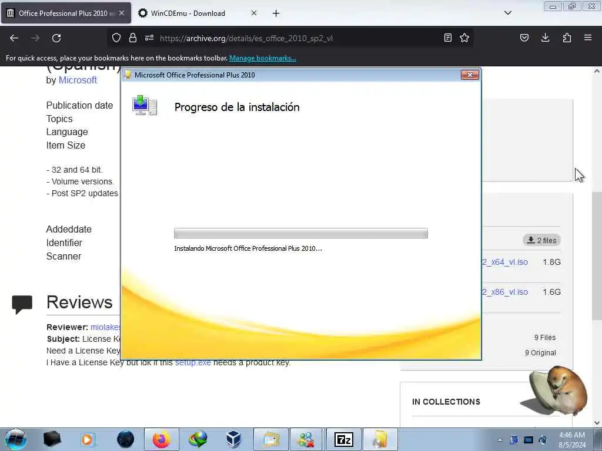
Task: Click the Item Size label
Action: point(66,146)
